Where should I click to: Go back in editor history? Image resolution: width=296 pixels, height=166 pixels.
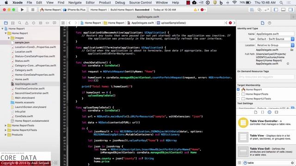69,23
